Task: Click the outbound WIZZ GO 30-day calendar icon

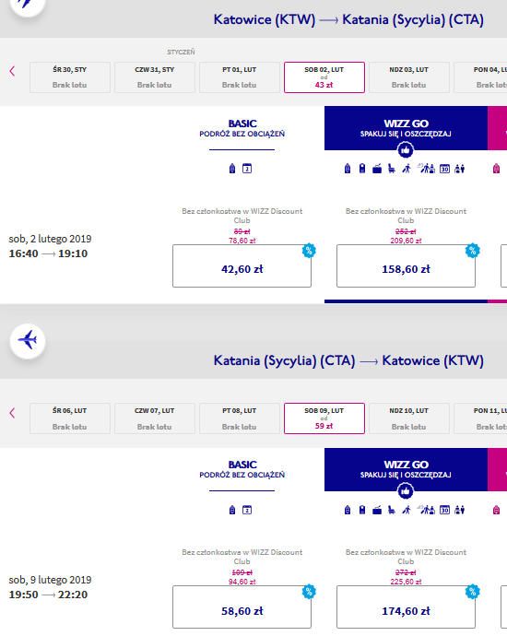Action: click(x=444, y=169)
